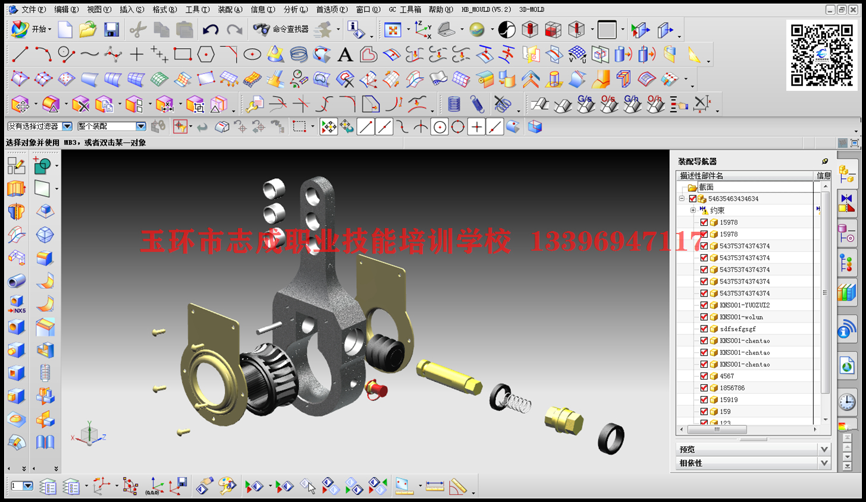
Task: Open the 3D-MOLD menu
Action: [x=532, y=10]
